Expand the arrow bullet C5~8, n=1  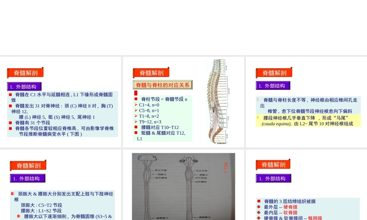(136, 110)
